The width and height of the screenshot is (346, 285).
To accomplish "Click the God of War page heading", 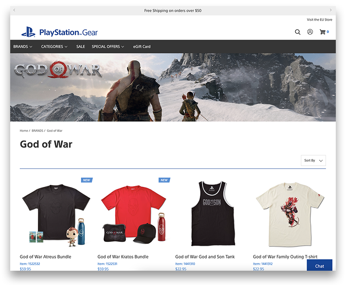I will tap(46, 144).
